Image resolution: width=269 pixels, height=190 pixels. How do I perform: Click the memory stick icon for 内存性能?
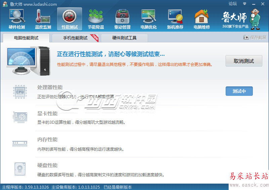[x=20, y=144]
